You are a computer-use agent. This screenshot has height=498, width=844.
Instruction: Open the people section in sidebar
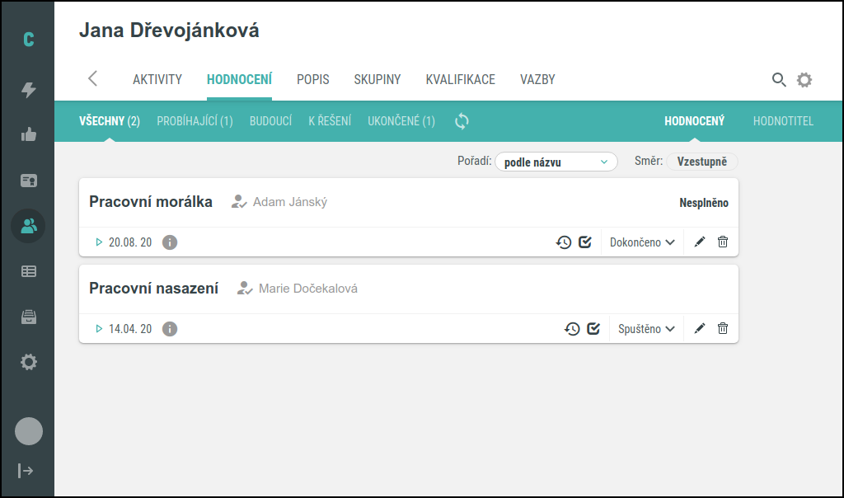(29, 226)
